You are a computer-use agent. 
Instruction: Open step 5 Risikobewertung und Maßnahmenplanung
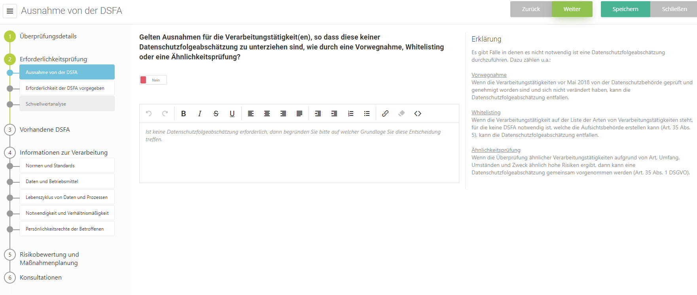(x=49, y=259)
